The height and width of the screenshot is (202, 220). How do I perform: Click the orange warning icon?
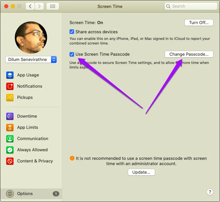(x=72, y=159)
